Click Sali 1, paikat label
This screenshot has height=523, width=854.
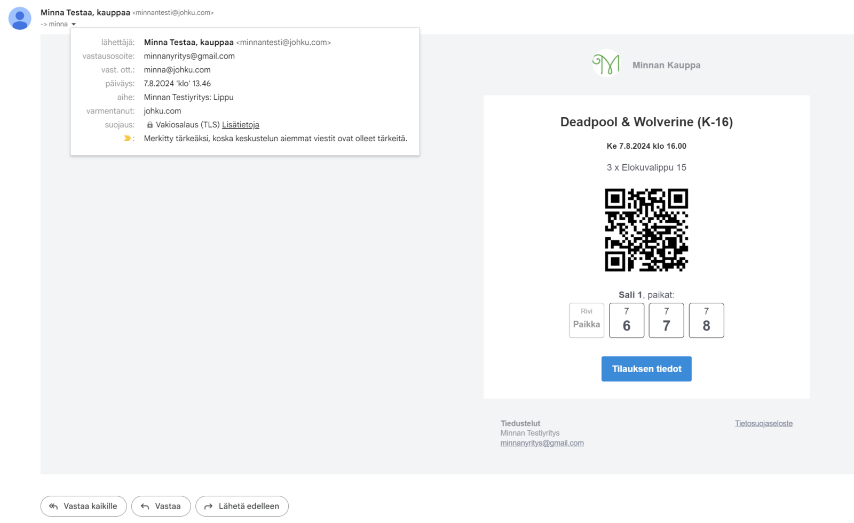(646, 295)
